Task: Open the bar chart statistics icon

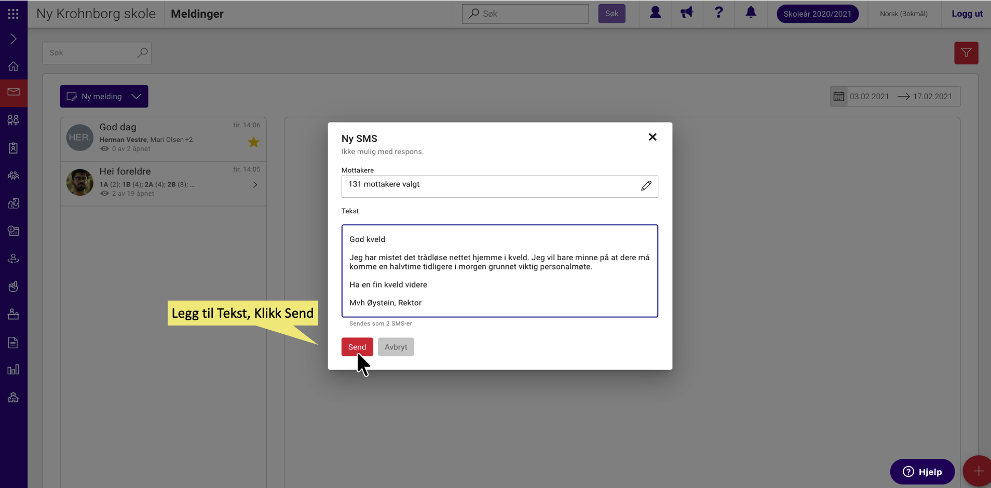Action: [13, 370]
